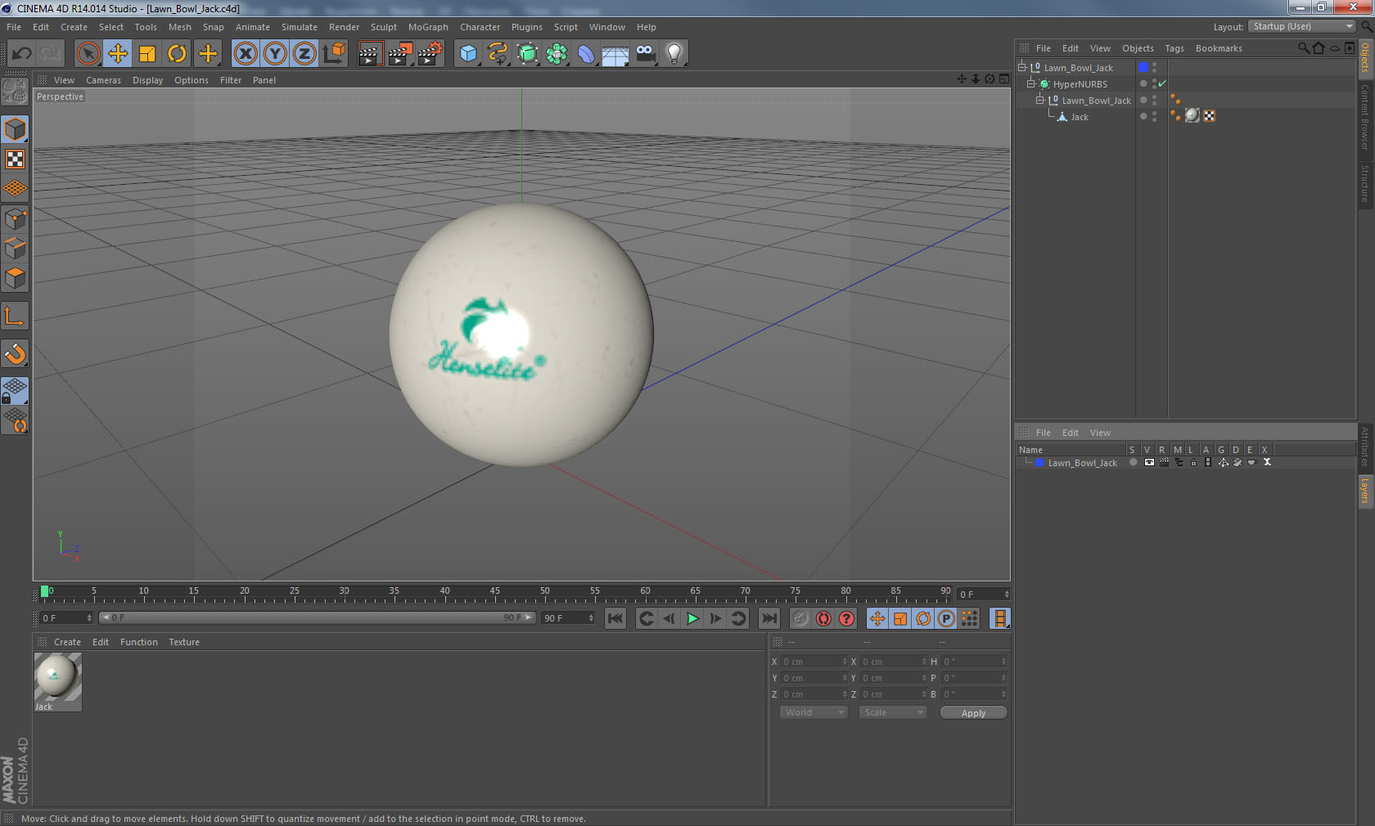Switch to Model mode in left palette

tap(15, 130)
